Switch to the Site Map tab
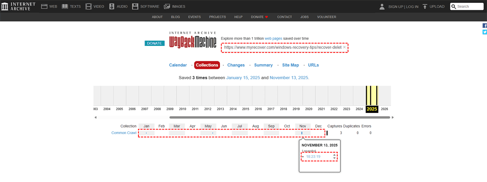This screenshot has width=487, height=182. point(290,65)
